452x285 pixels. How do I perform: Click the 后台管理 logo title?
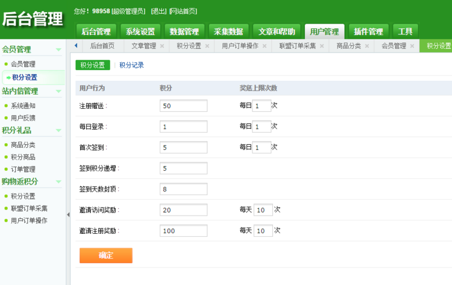(x=33, y=19)
